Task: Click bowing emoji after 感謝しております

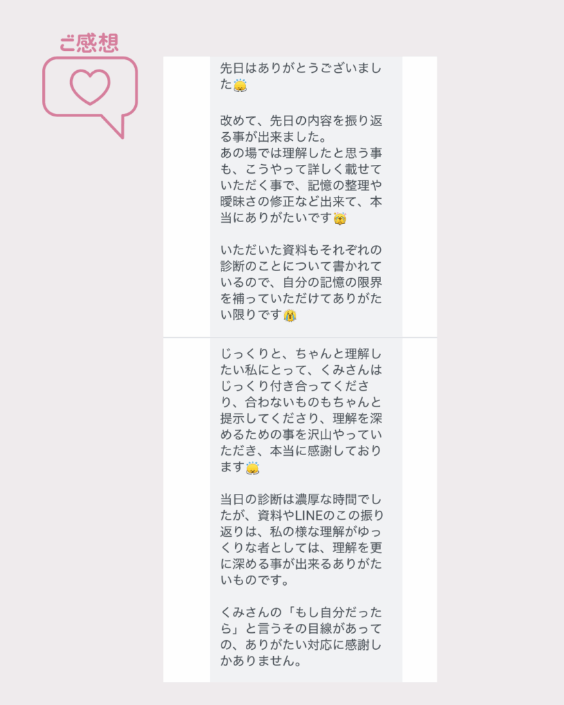Action: pyautogui.click(x=253, y=468)
